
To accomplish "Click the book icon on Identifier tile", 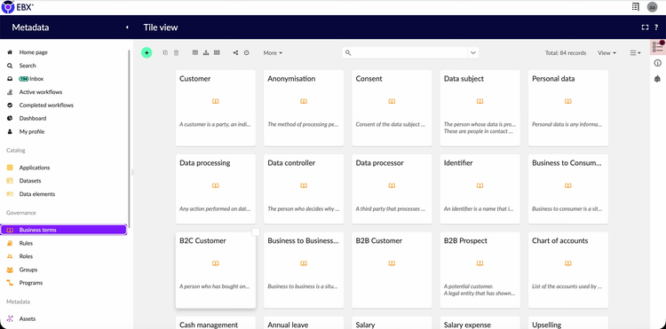I will click(480, 185).
